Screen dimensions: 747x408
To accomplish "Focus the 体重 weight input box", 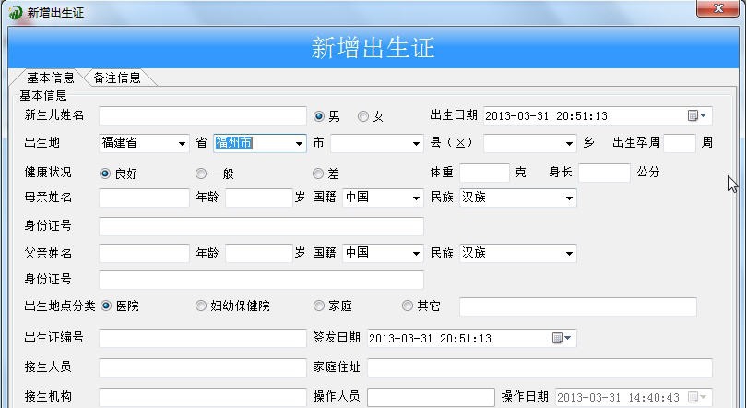I will [485, 173].
